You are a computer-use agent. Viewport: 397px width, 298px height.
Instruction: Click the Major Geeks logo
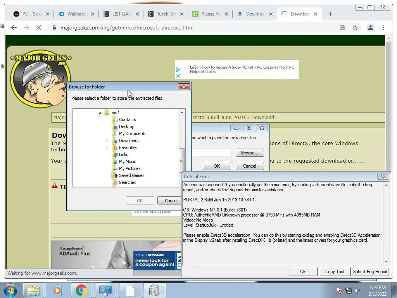(x=41, y=79)
